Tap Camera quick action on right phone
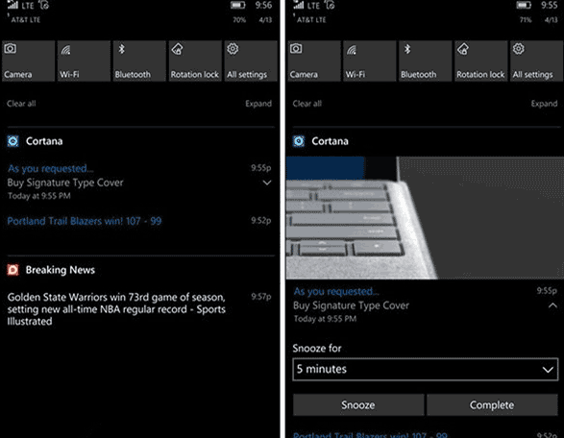This screenshot has width=564, height=438. [314, 61]
